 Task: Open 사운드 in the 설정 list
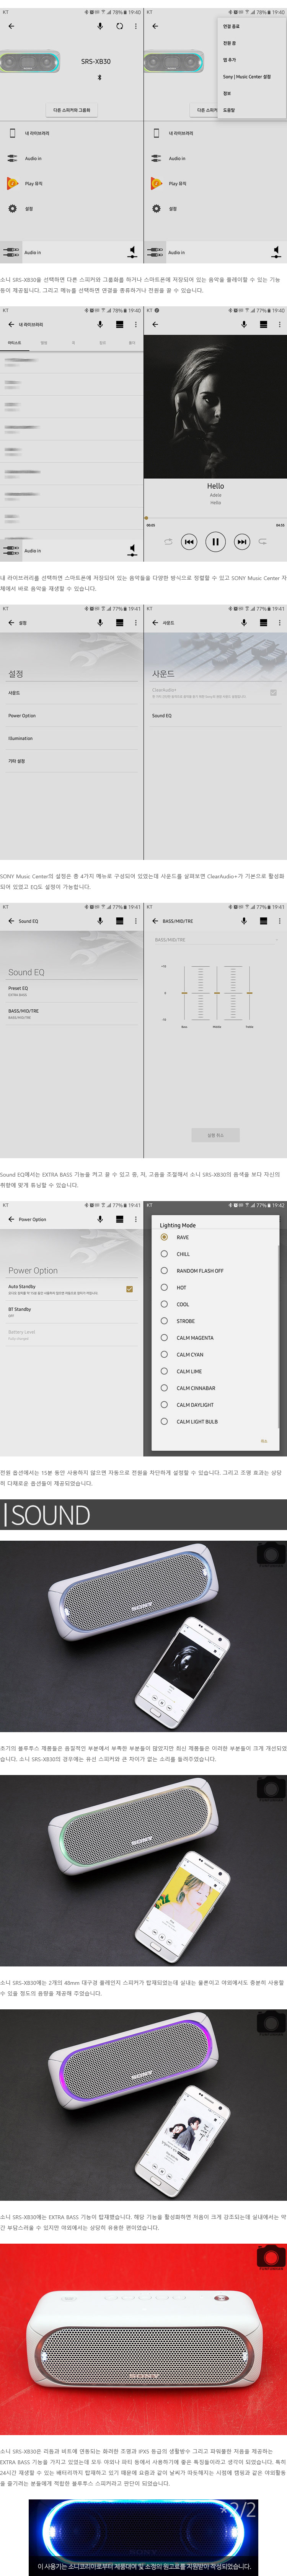[x=71, y=693]
